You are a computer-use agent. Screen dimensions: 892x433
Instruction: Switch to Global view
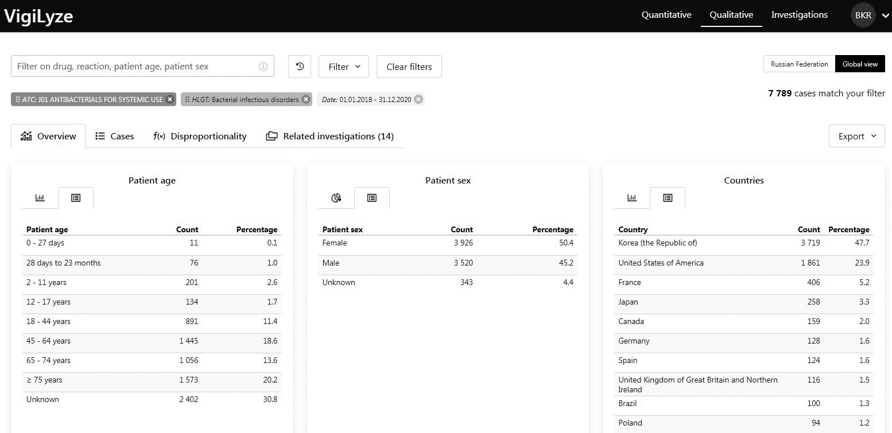coord(860,64)
